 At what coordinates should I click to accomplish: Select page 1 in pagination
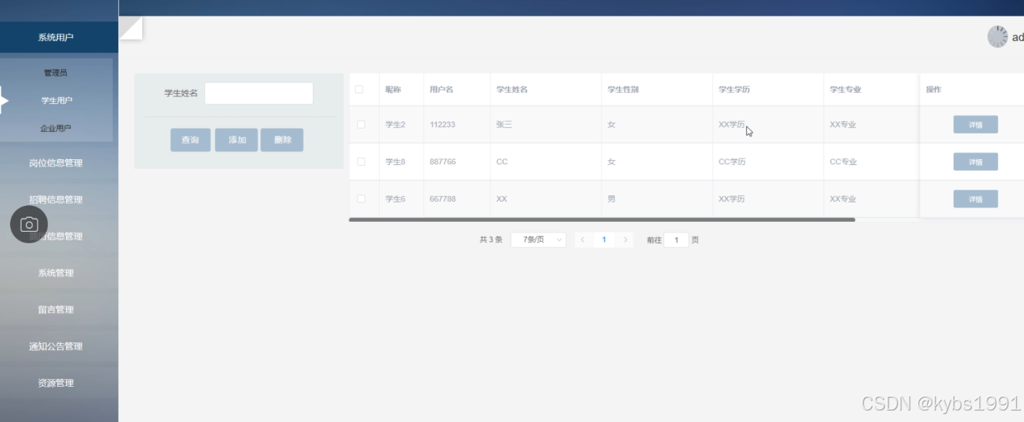(604, 240)
